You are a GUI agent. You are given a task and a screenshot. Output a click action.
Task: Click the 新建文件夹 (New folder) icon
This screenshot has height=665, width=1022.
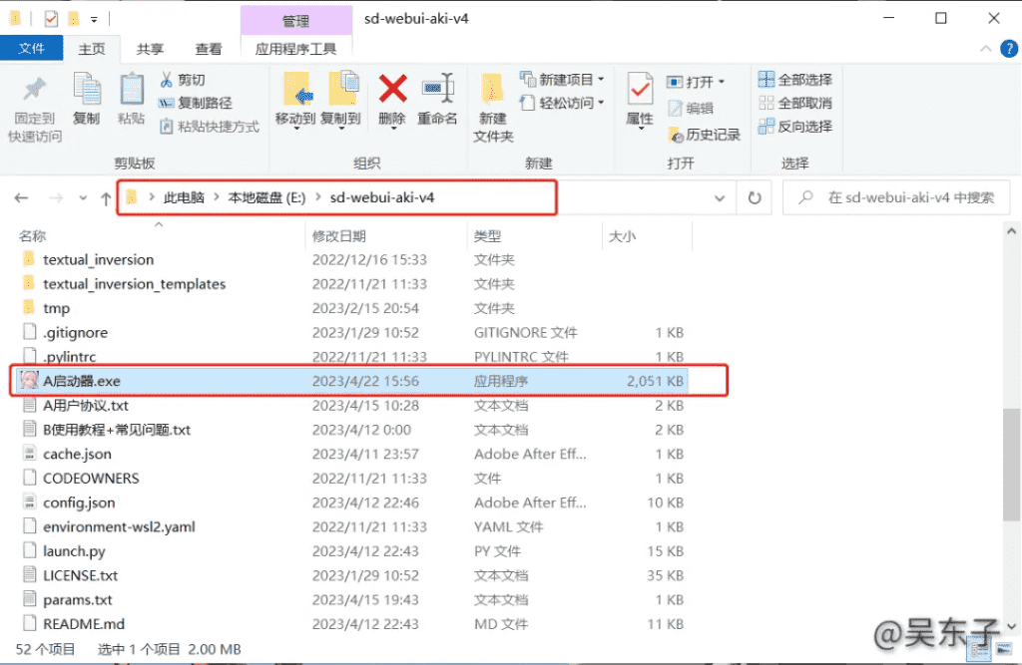click(x=493, y=107)
